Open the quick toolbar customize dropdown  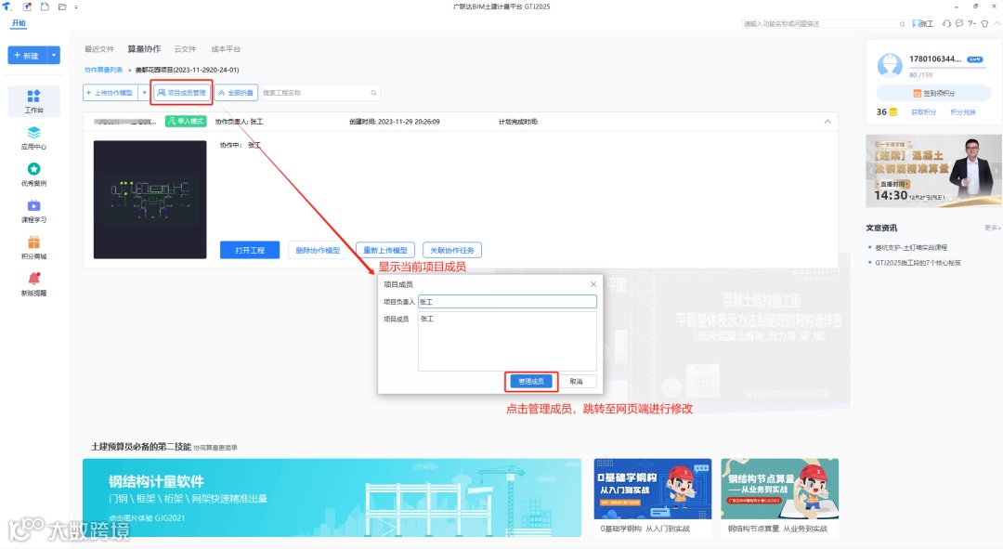pyautogui.click(x=76, y=7)
